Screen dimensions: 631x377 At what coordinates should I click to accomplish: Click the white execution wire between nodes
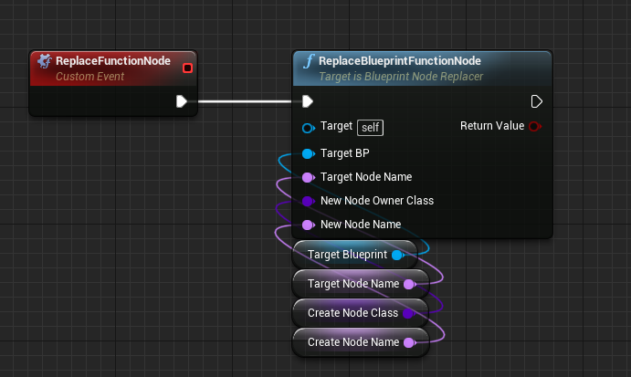[x=245, y=101]
